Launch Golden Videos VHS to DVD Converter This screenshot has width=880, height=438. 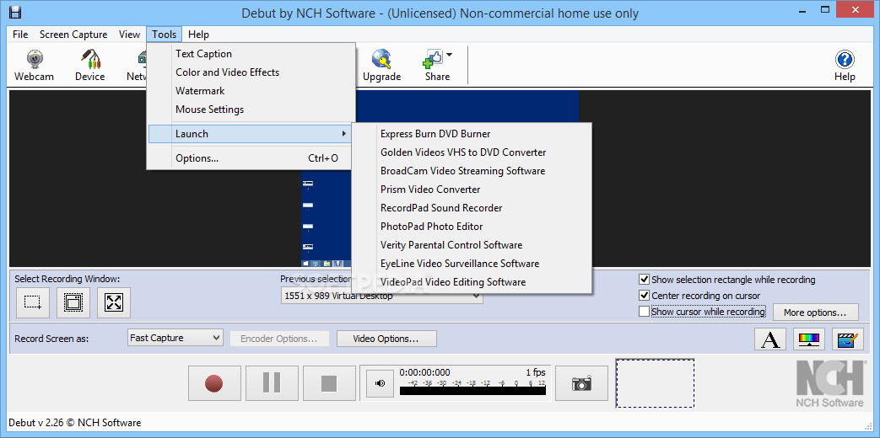click(472, 152)
